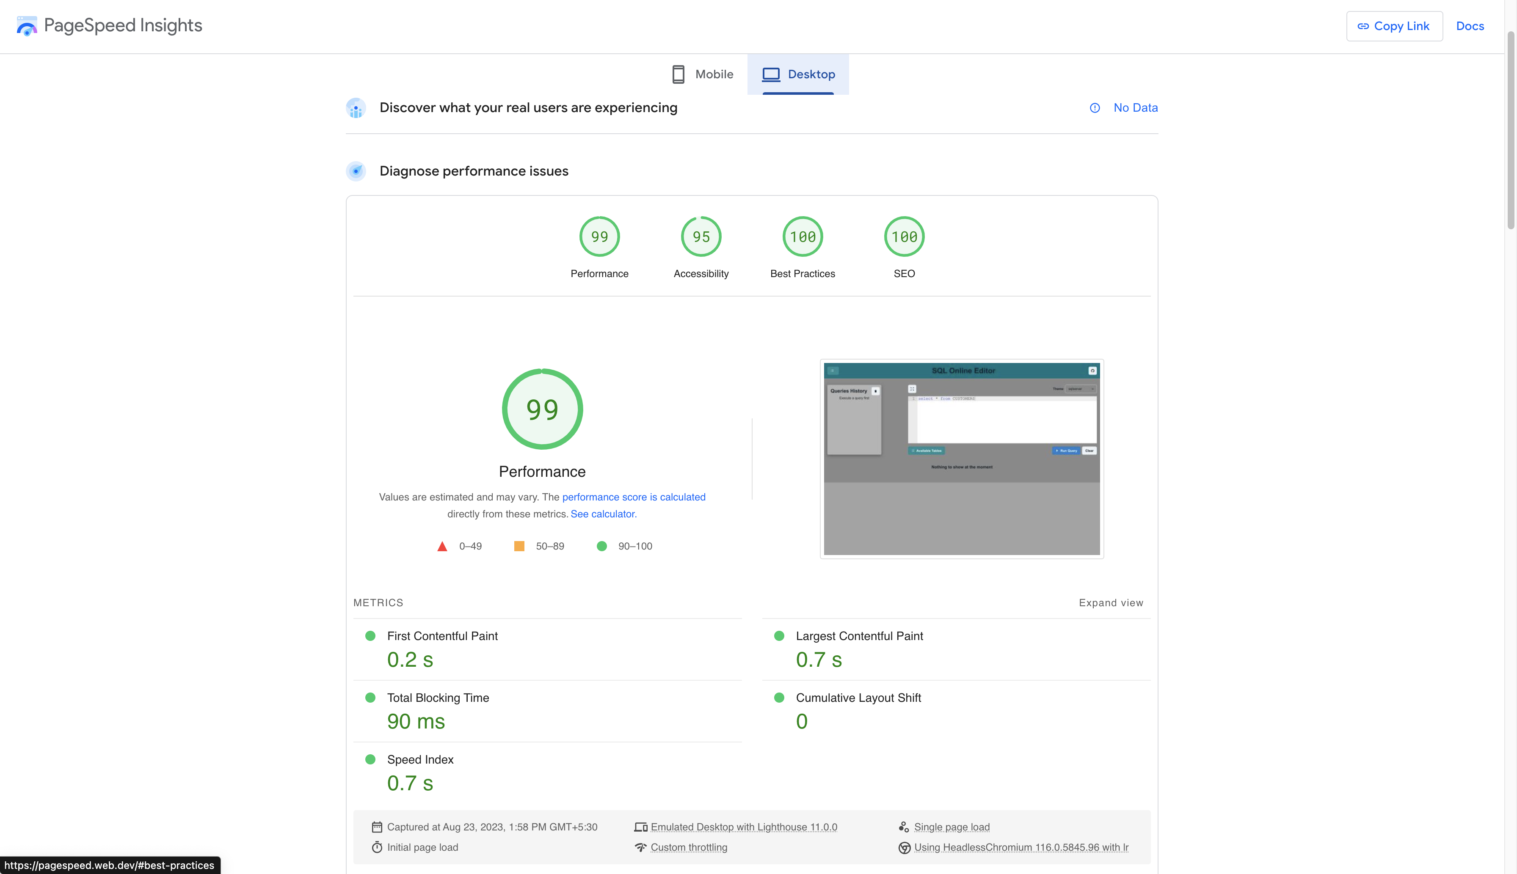Select the Desktop tab

tap(798, 74)
